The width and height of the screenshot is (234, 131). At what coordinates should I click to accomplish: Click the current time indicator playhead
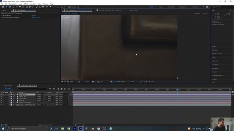(177, 90)
